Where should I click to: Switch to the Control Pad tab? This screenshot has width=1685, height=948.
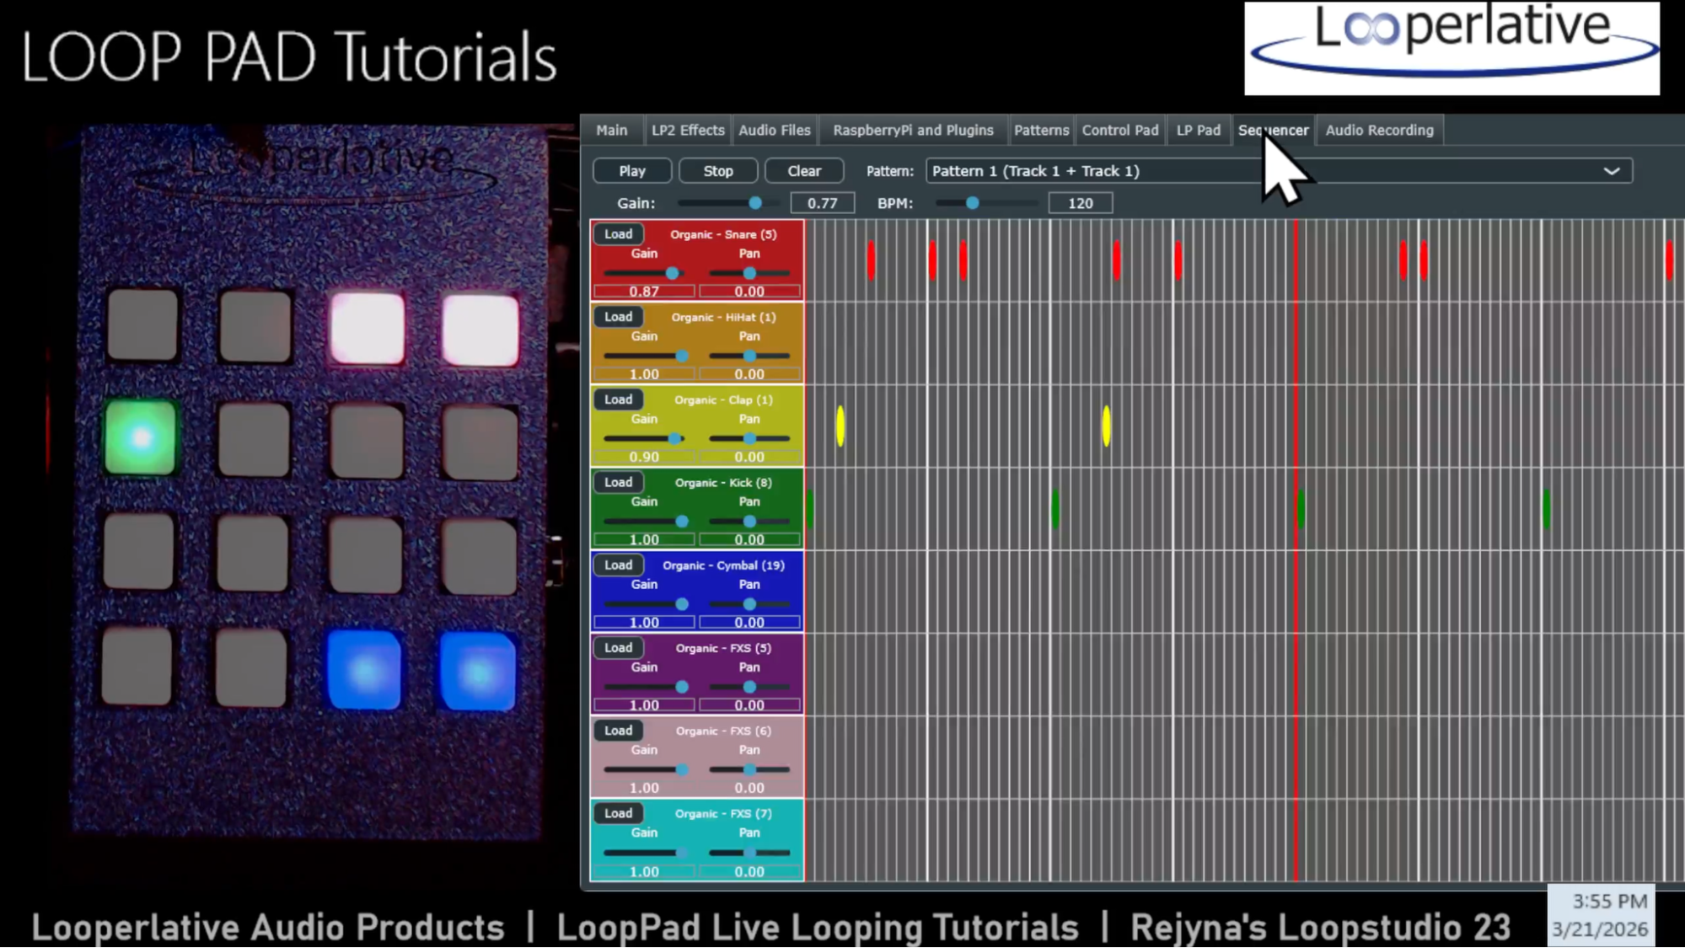(1120, 130)
